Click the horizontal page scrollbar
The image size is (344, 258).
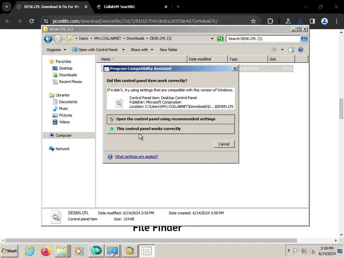point(151,241)
